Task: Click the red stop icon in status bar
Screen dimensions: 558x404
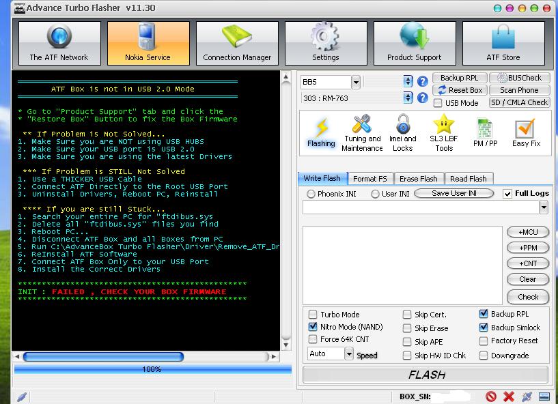Action: point(491,396)
